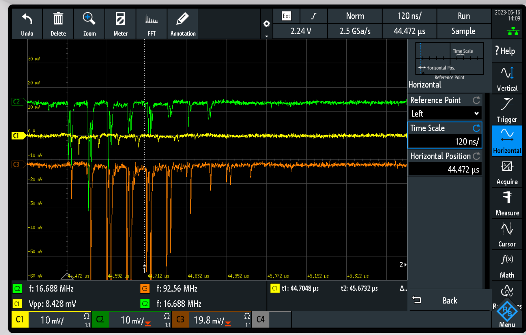Toggle channel C1 on the bottom bar
This screenshot has height=335, width=526.
20,320
